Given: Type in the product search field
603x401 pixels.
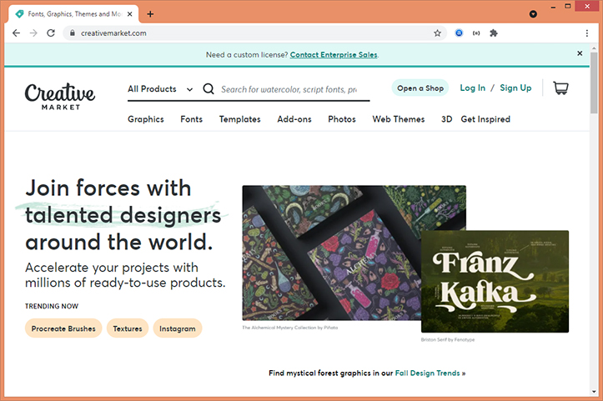Looking at the screenshot, I should coord(288,89).
